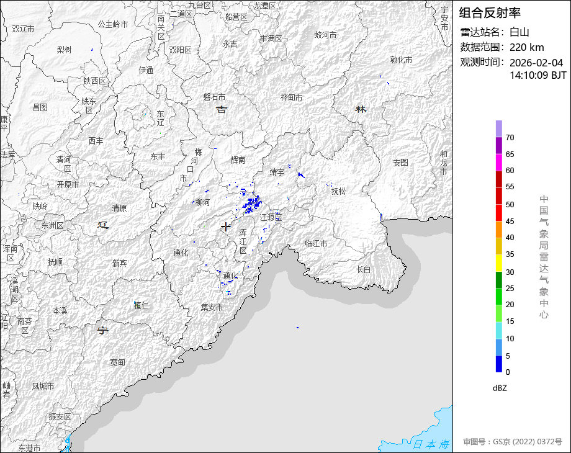
Task: Select the light purple top legend swatch
Action: [499, 128]
